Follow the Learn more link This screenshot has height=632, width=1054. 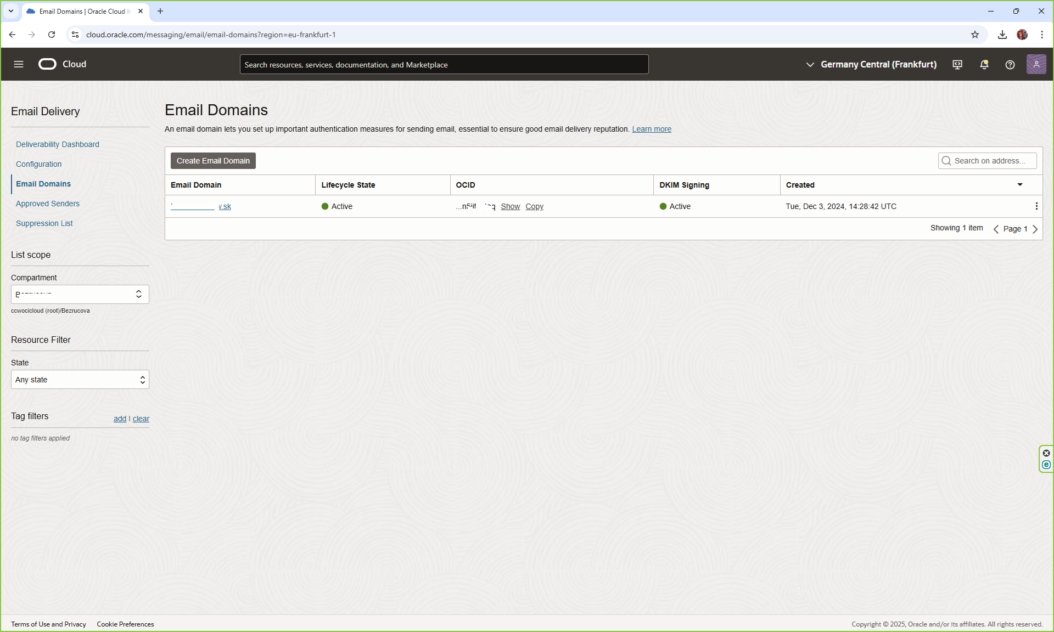pyautogui.click(x=652, y=129)
